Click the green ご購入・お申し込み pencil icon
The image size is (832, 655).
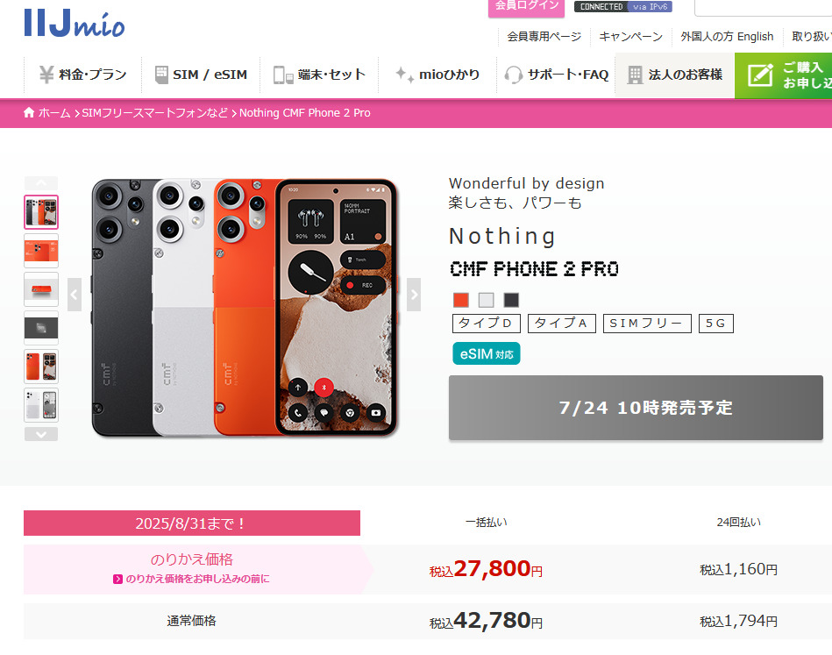click(759, 75)
